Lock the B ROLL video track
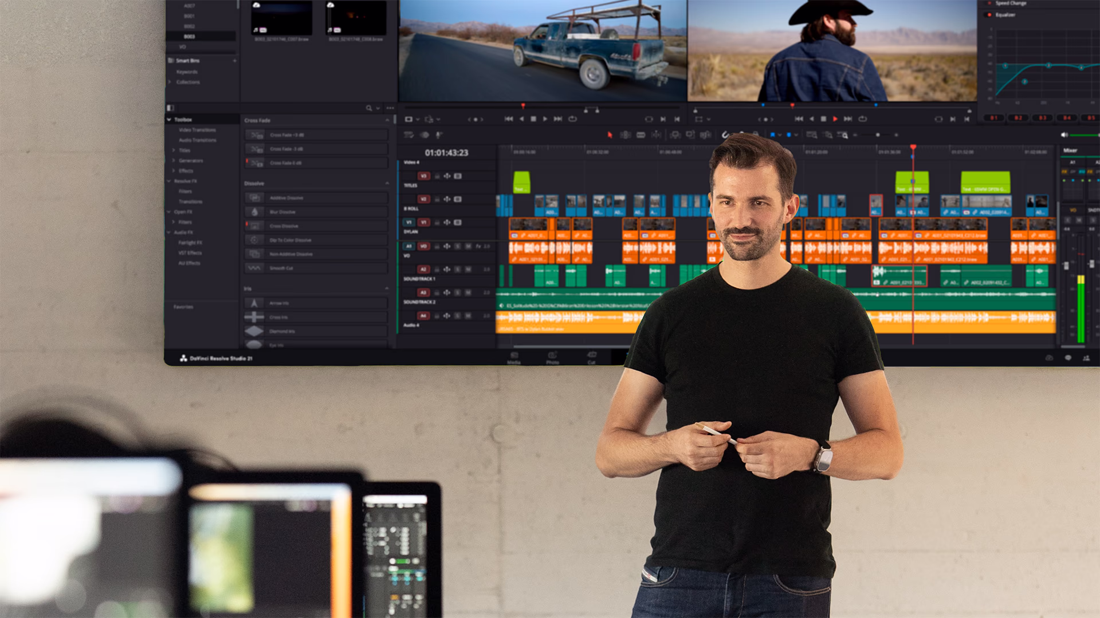 [x=437, y=199]
